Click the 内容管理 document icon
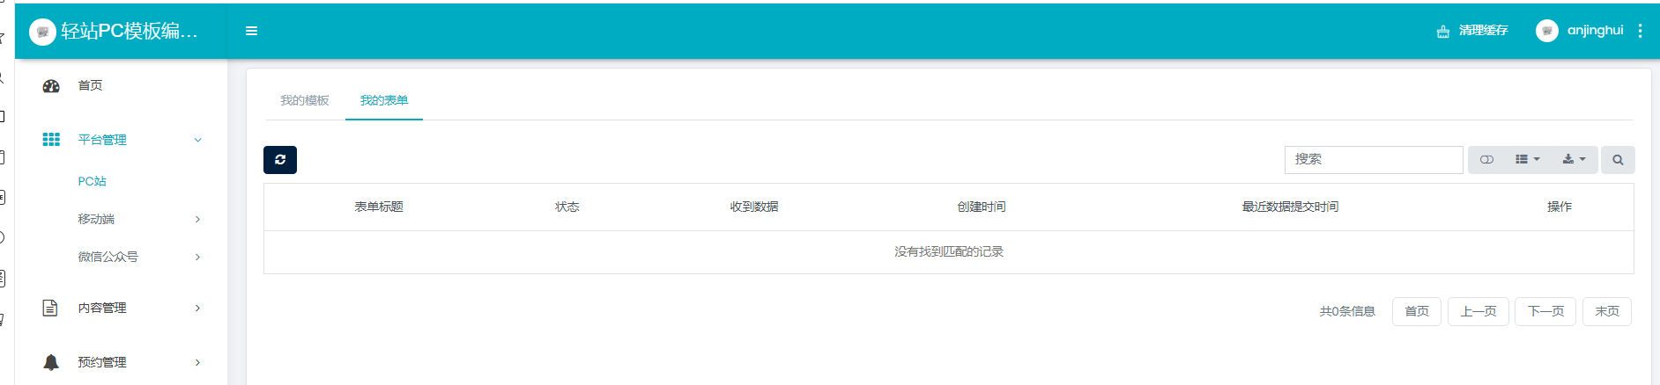1660x385 pixels. click(50, 308)
